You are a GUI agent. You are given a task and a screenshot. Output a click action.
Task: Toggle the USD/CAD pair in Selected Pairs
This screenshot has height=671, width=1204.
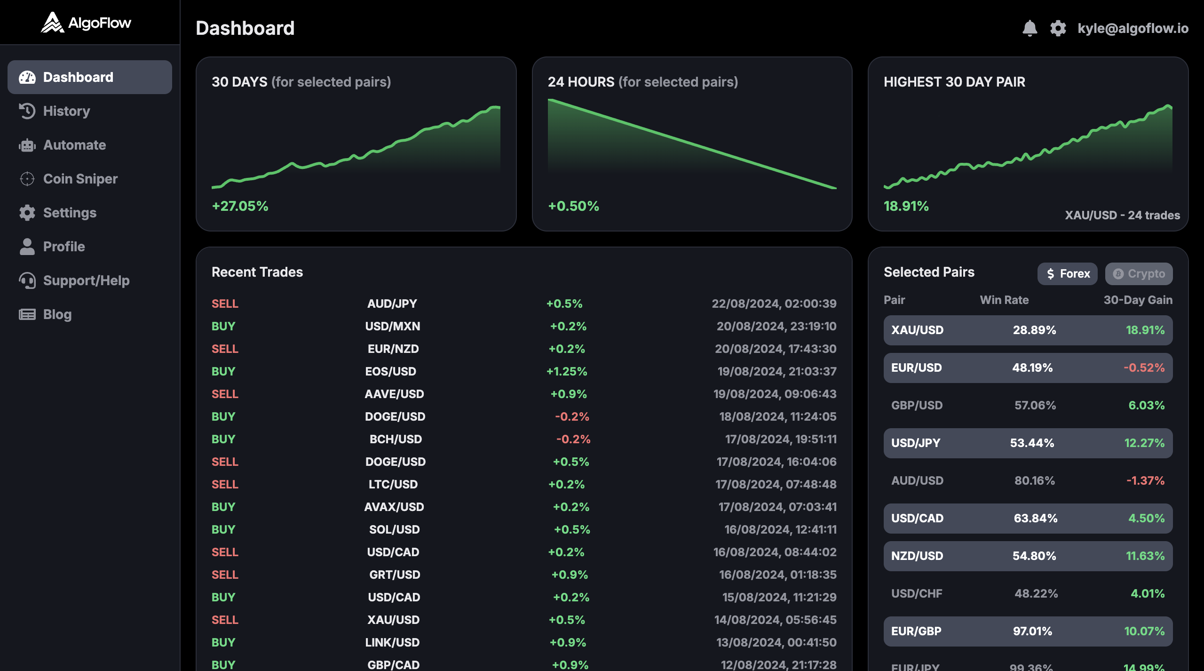click(x=1028, y=519)
